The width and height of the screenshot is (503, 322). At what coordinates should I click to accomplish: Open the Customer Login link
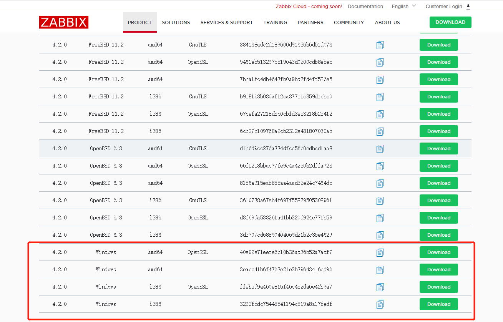[x=444, y=6]
